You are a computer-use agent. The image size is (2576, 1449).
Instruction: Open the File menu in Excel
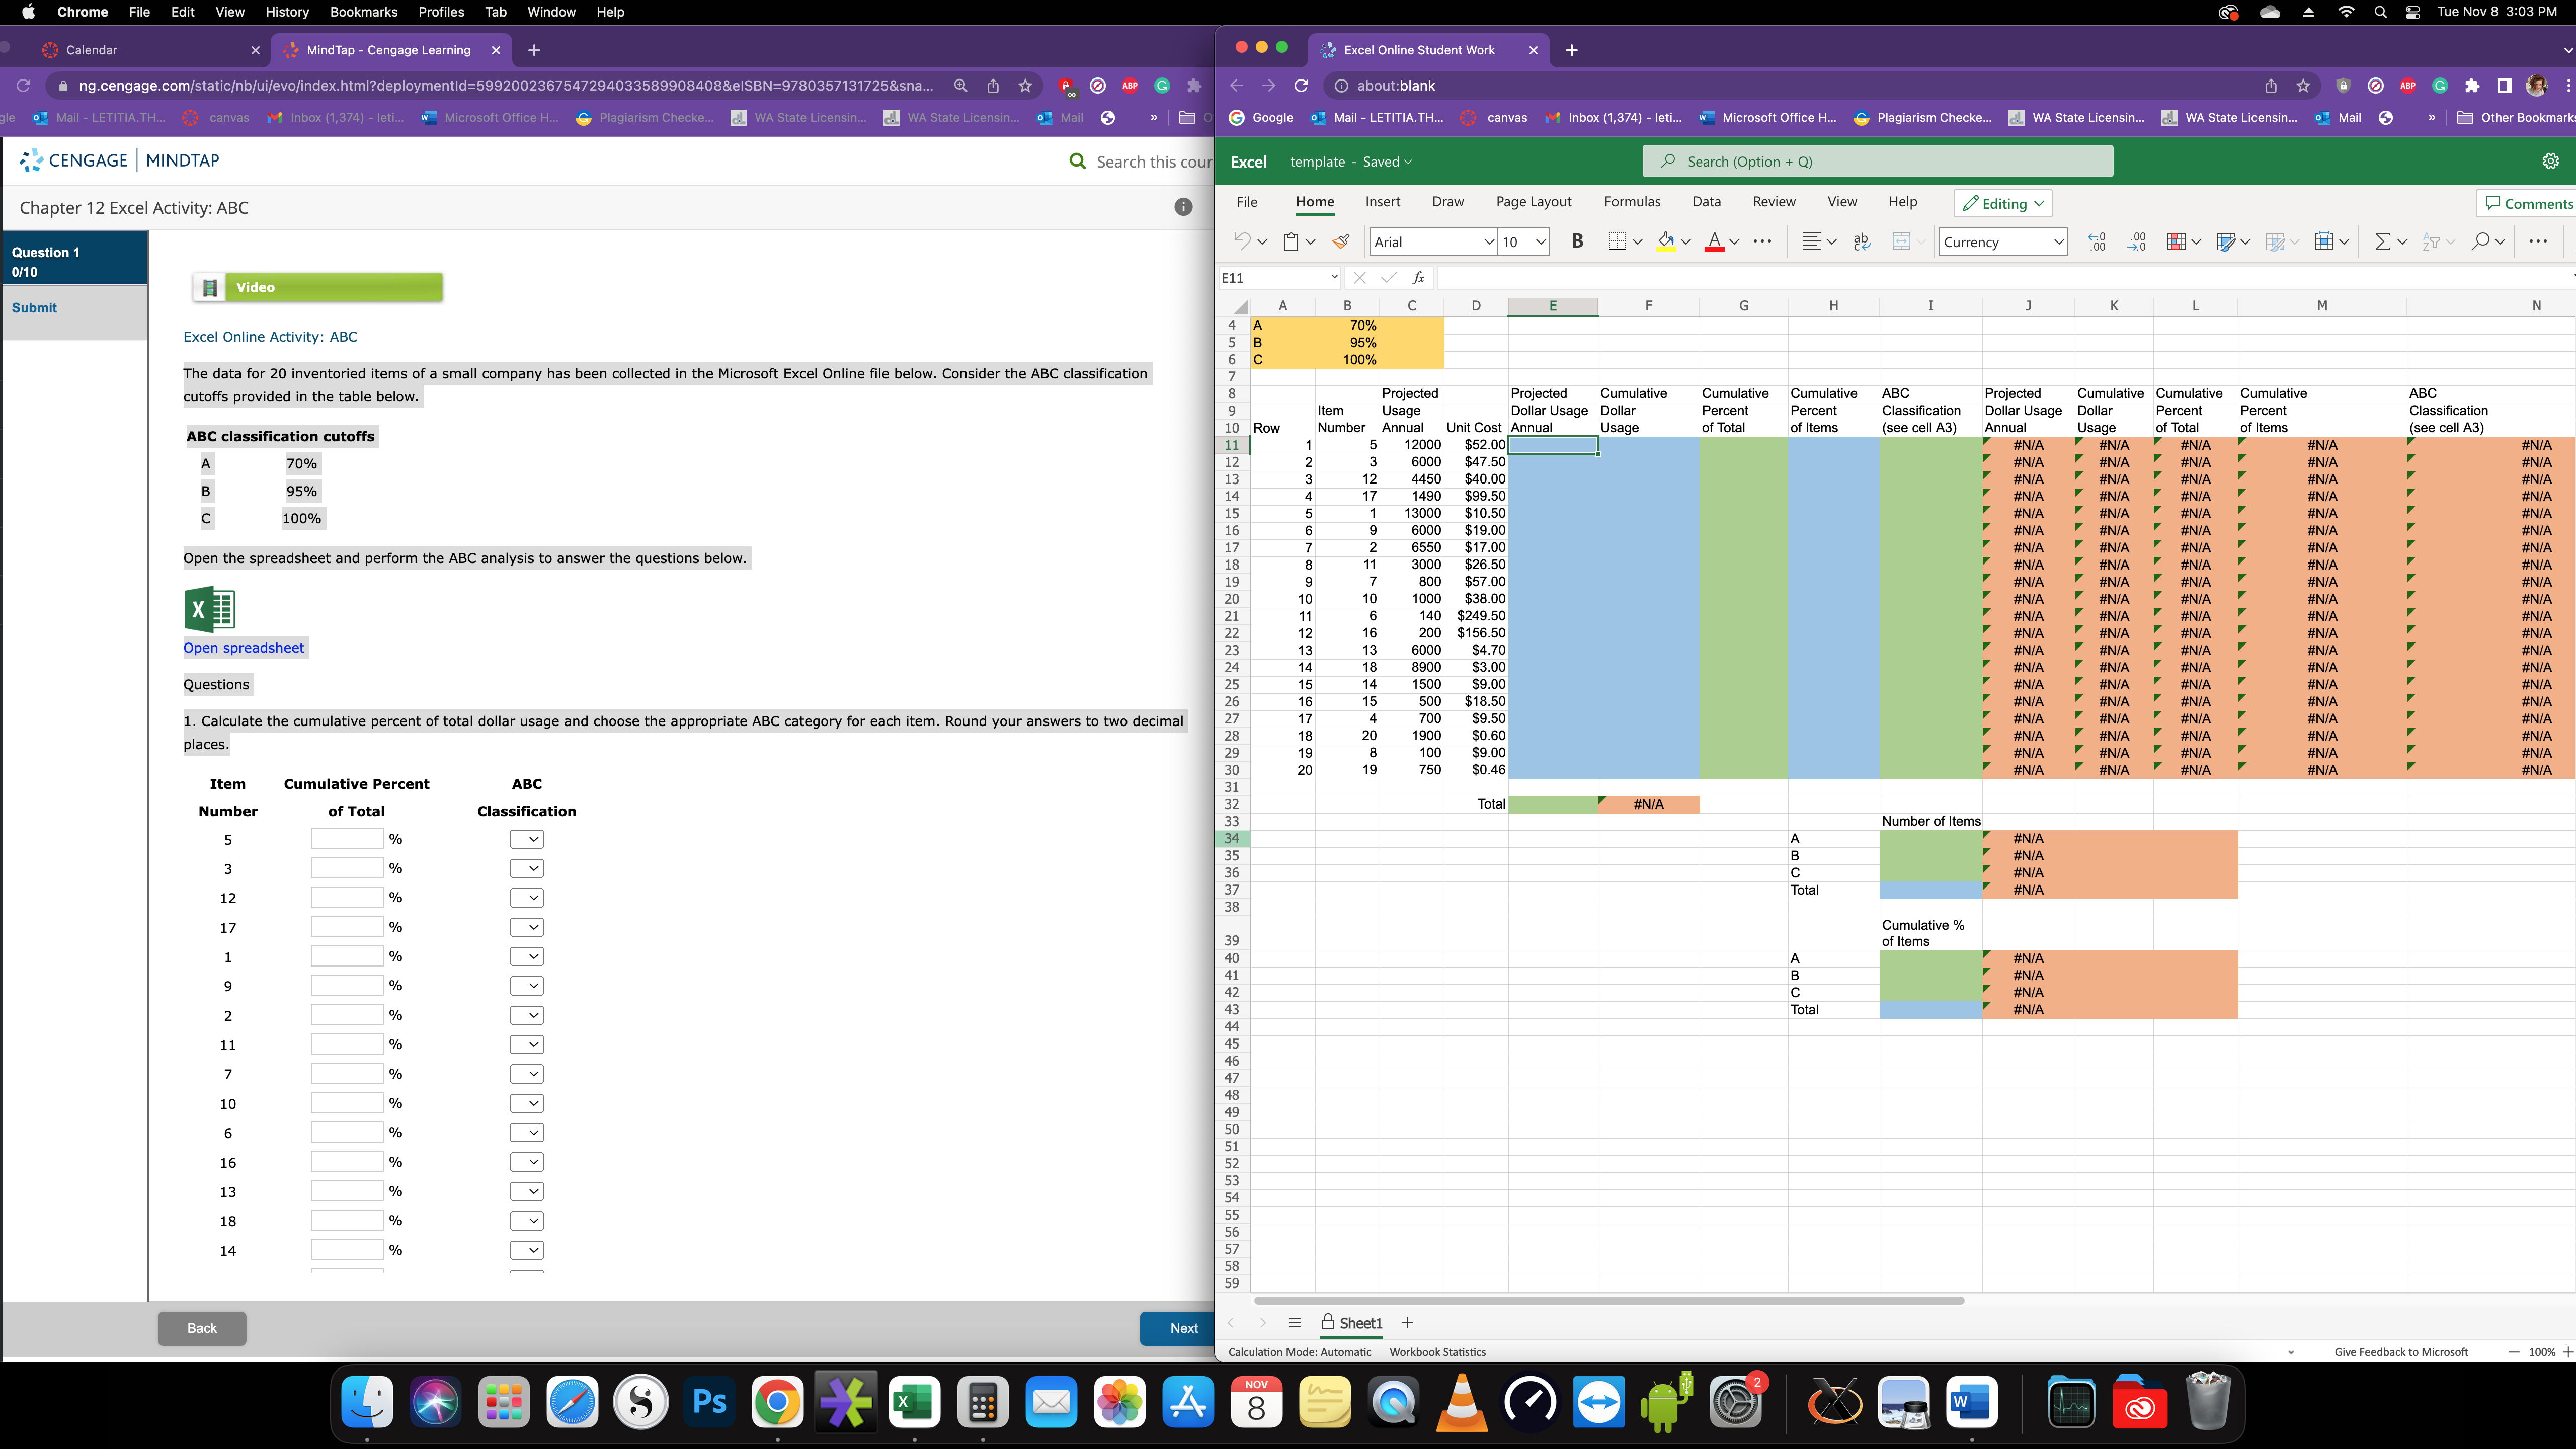pyautogui.click(x=1246, y=202)
